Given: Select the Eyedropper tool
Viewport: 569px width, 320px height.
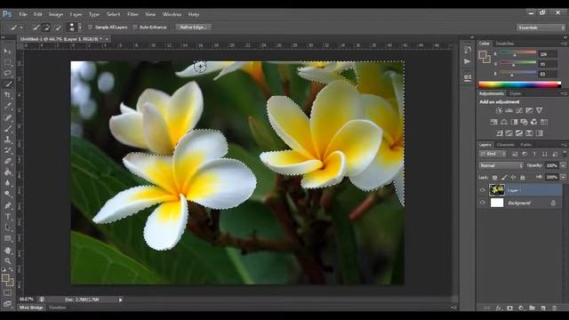Looking at the screenshot, I should 7,107.
